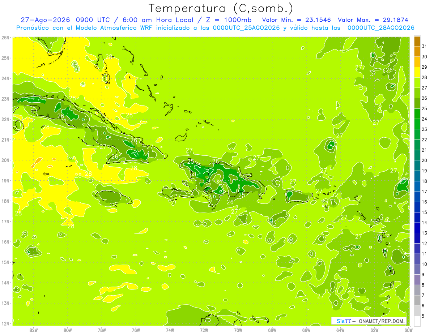Click the 66W longitude label
Screen dimensions: 434x335
306,330
